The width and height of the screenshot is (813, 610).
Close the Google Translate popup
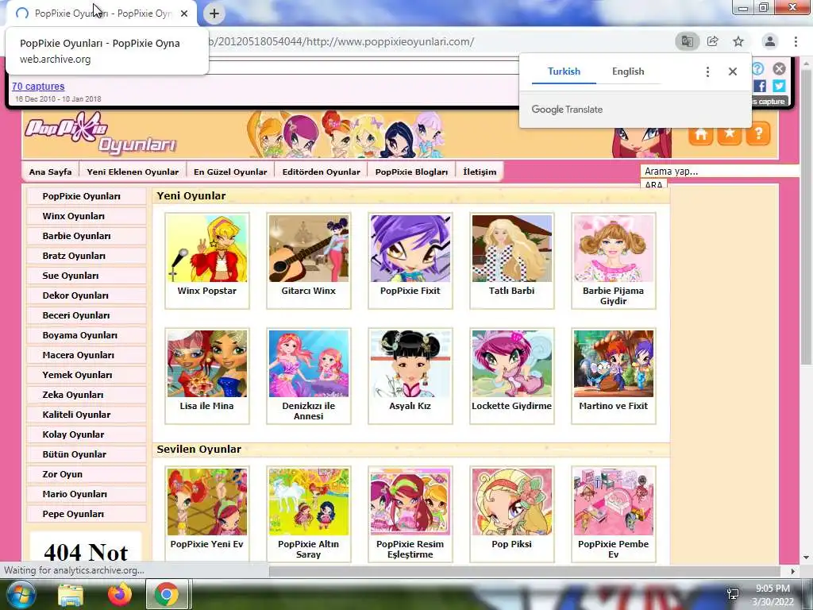(733, 71)
